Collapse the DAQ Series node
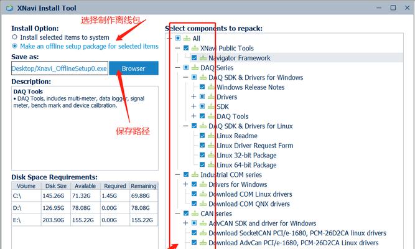 pos(177,68)
